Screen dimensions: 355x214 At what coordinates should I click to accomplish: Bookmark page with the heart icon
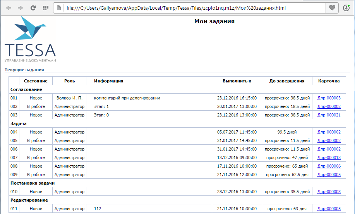click(332, 8)
